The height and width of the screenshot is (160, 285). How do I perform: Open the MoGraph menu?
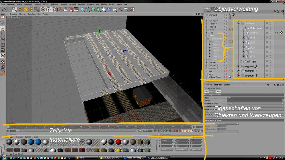coord(91,5)
